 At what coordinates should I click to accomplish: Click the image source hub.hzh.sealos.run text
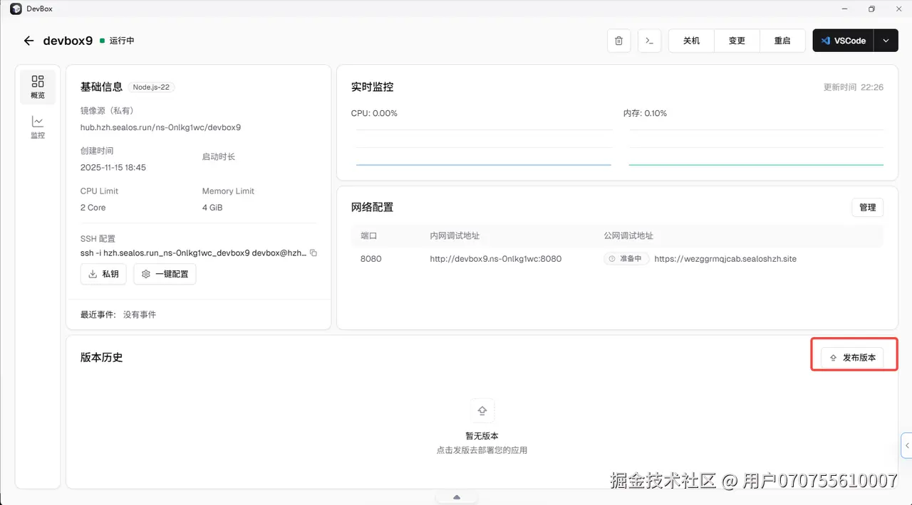pos(161,127)
